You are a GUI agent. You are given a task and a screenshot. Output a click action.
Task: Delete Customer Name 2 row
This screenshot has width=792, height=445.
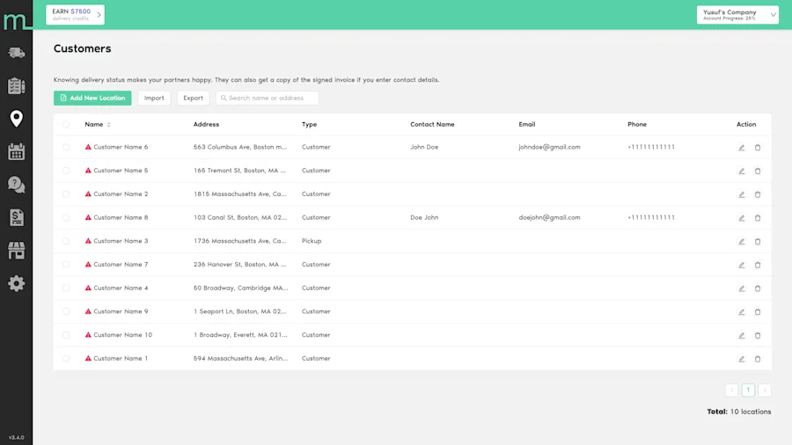(758, 194)
